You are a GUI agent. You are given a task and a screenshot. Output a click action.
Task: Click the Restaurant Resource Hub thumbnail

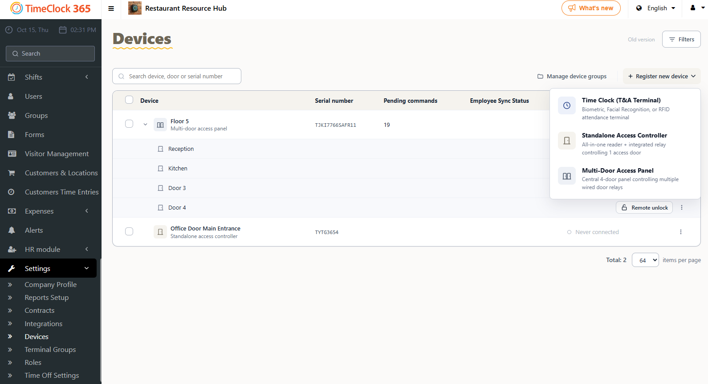pos(135,8)
